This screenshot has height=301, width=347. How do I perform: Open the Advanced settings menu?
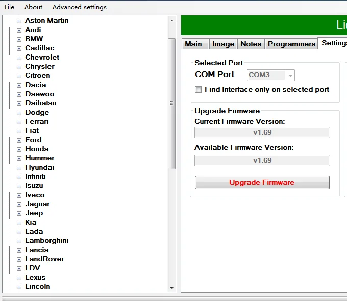coord(80,7)
